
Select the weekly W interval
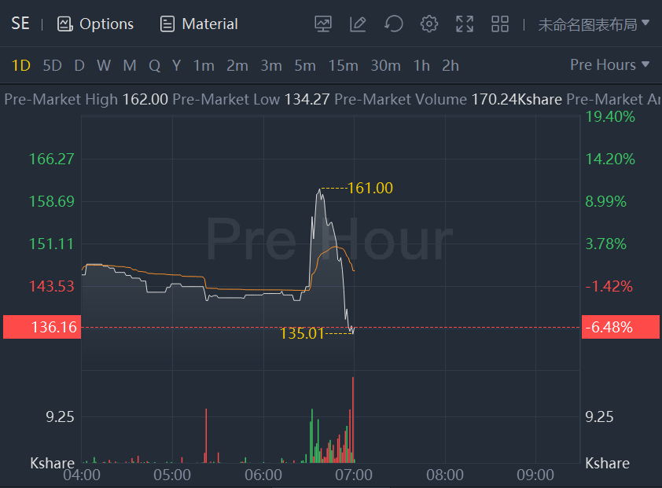[x=104, y=65]
